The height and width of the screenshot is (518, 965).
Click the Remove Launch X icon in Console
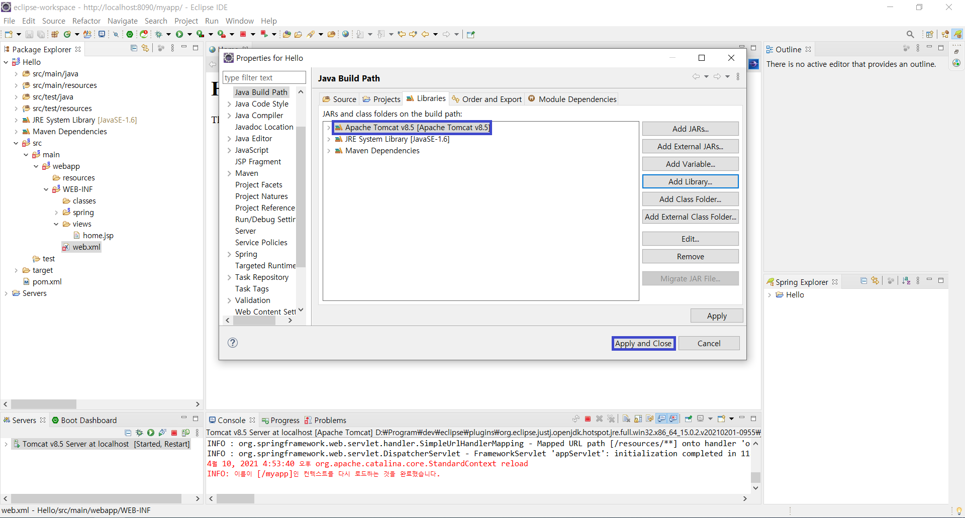(599, 419)
